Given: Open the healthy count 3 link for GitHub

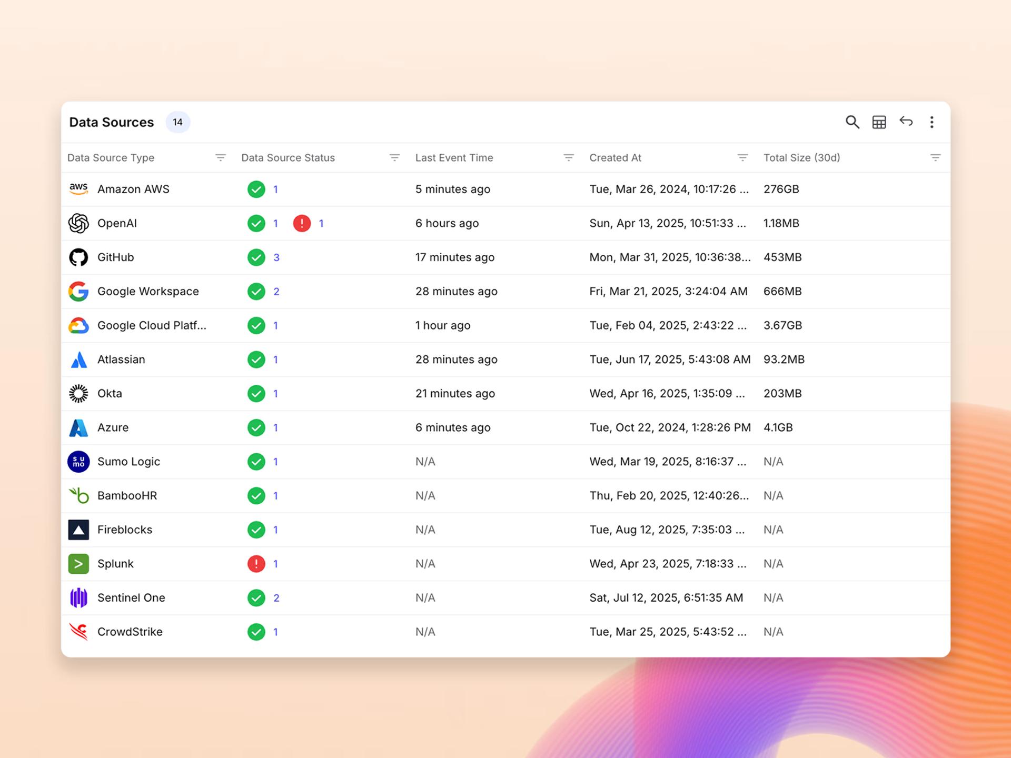Looking at the screenshot, I should 276,257.
